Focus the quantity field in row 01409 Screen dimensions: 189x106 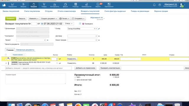point(55,59)
